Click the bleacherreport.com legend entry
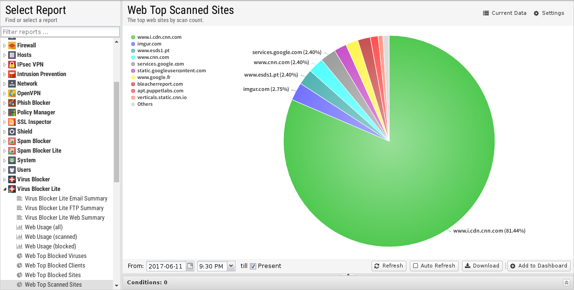574x290 pixels. pos(157,84)
